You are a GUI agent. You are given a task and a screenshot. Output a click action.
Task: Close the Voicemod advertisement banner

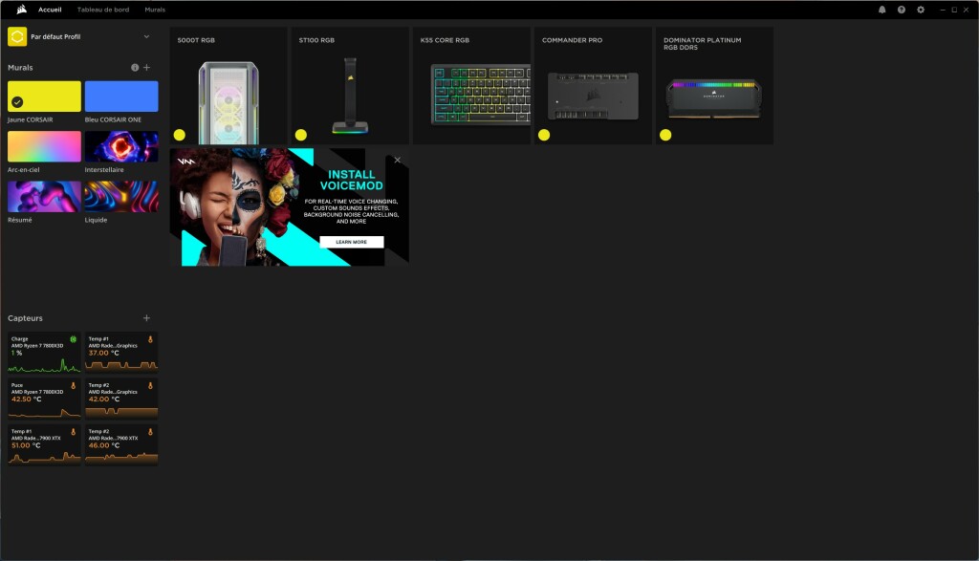click(x=398, y=160)
